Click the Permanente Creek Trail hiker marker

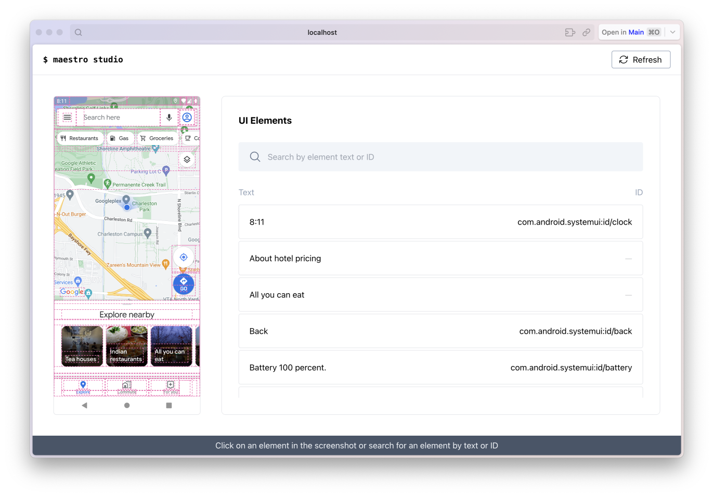[x=108, y=184]
